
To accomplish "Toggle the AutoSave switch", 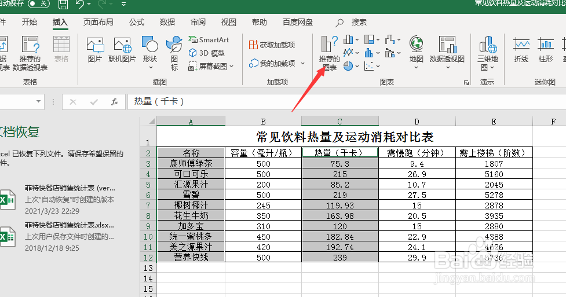I will coord(38,3).
